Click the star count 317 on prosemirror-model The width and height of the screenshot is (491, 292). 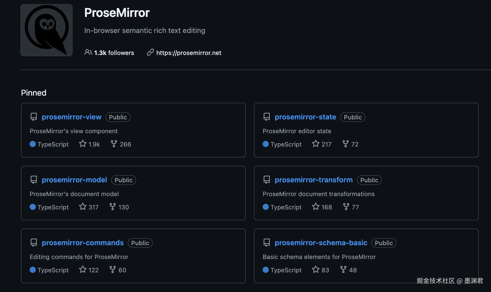[93, 207]
